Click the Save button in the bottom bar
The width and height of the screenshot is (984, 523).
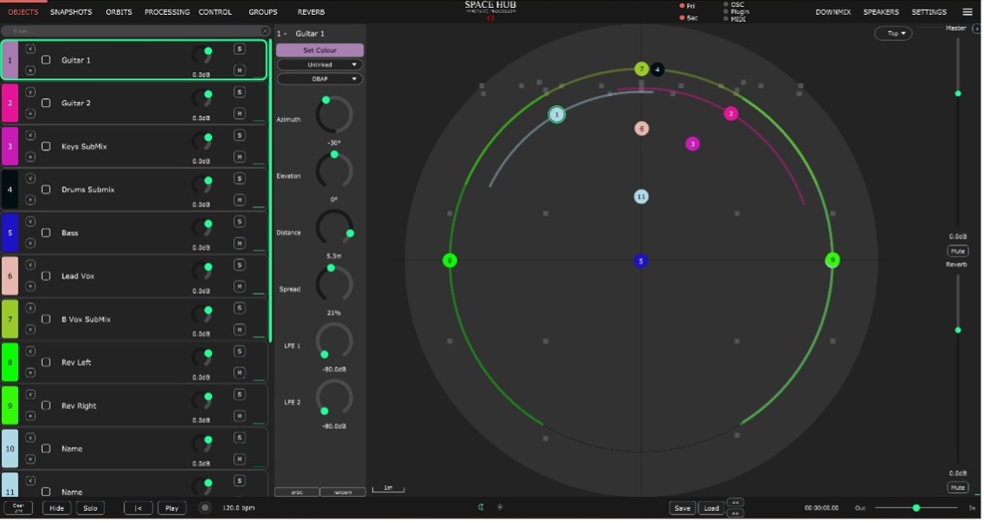[x=682, y=507]
